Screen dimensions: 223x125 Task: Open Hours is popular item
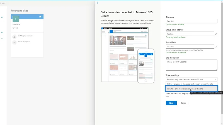tap(24, 41)
